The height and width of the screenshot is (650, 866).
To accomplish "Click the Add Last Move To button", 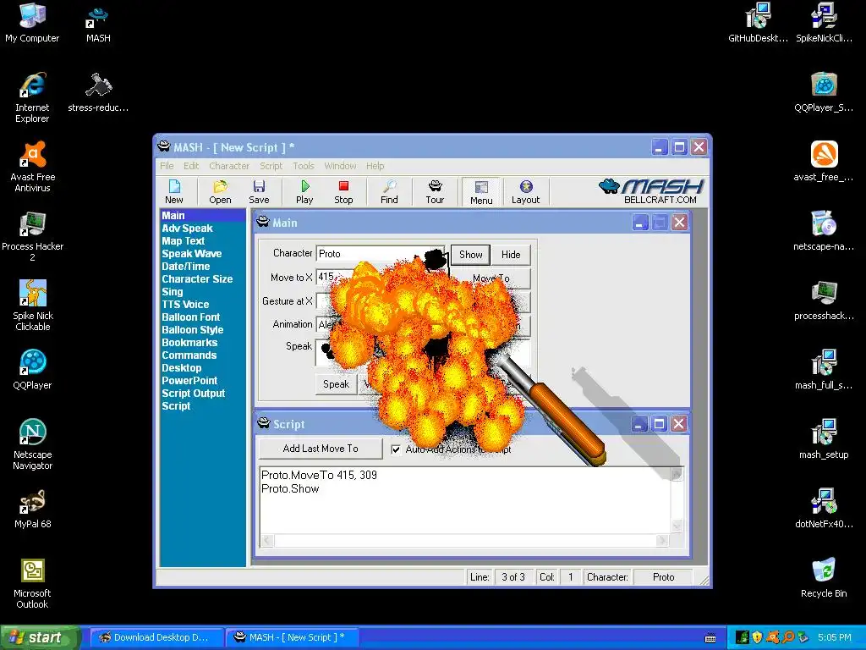I will pyautogui.click(x=321, y=449).
